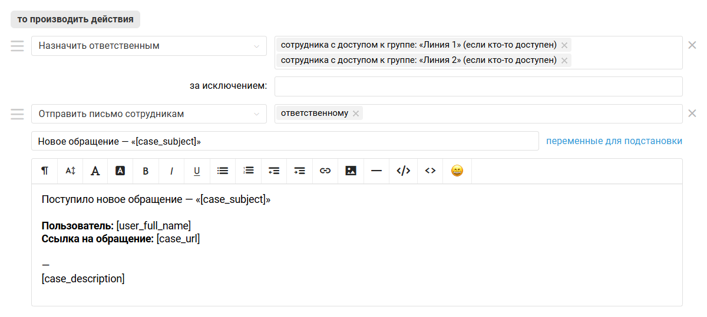Open «переменные для подстановки» link
707x317 pixels.
(x=614, y=141)
